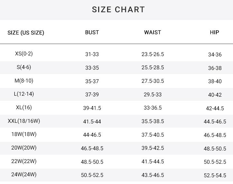The image size is (233, 184).
Task: Select the XL(16) size label
Action: (24, 107)
